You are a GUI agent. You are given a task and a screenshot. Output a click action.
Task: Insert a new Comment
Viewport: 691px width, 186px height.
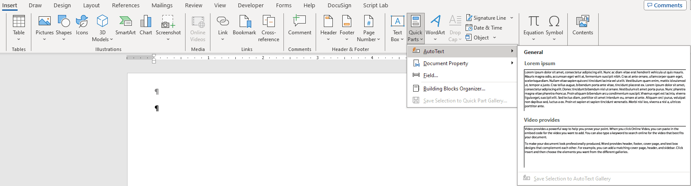300,26
